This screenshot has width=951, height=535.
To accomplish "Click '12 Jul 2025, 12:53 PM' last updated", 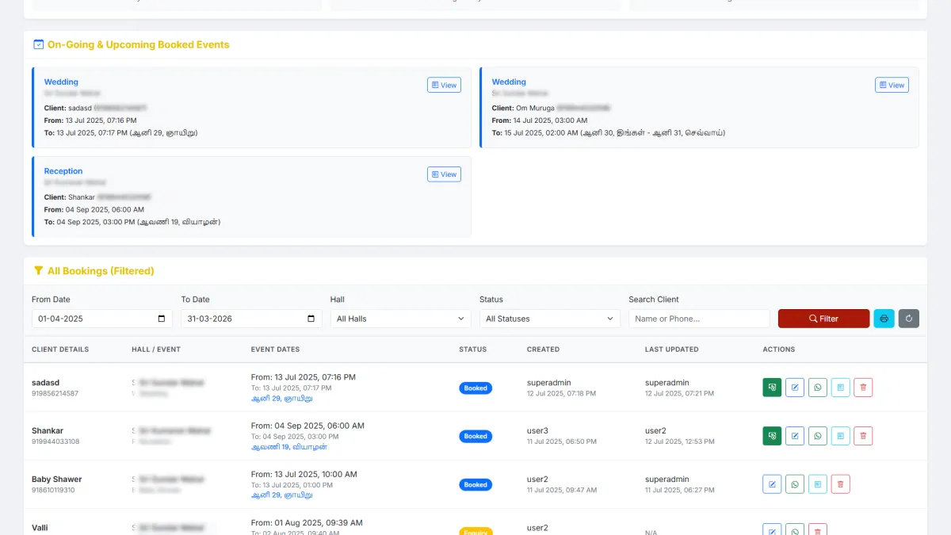I will point(679,441).
